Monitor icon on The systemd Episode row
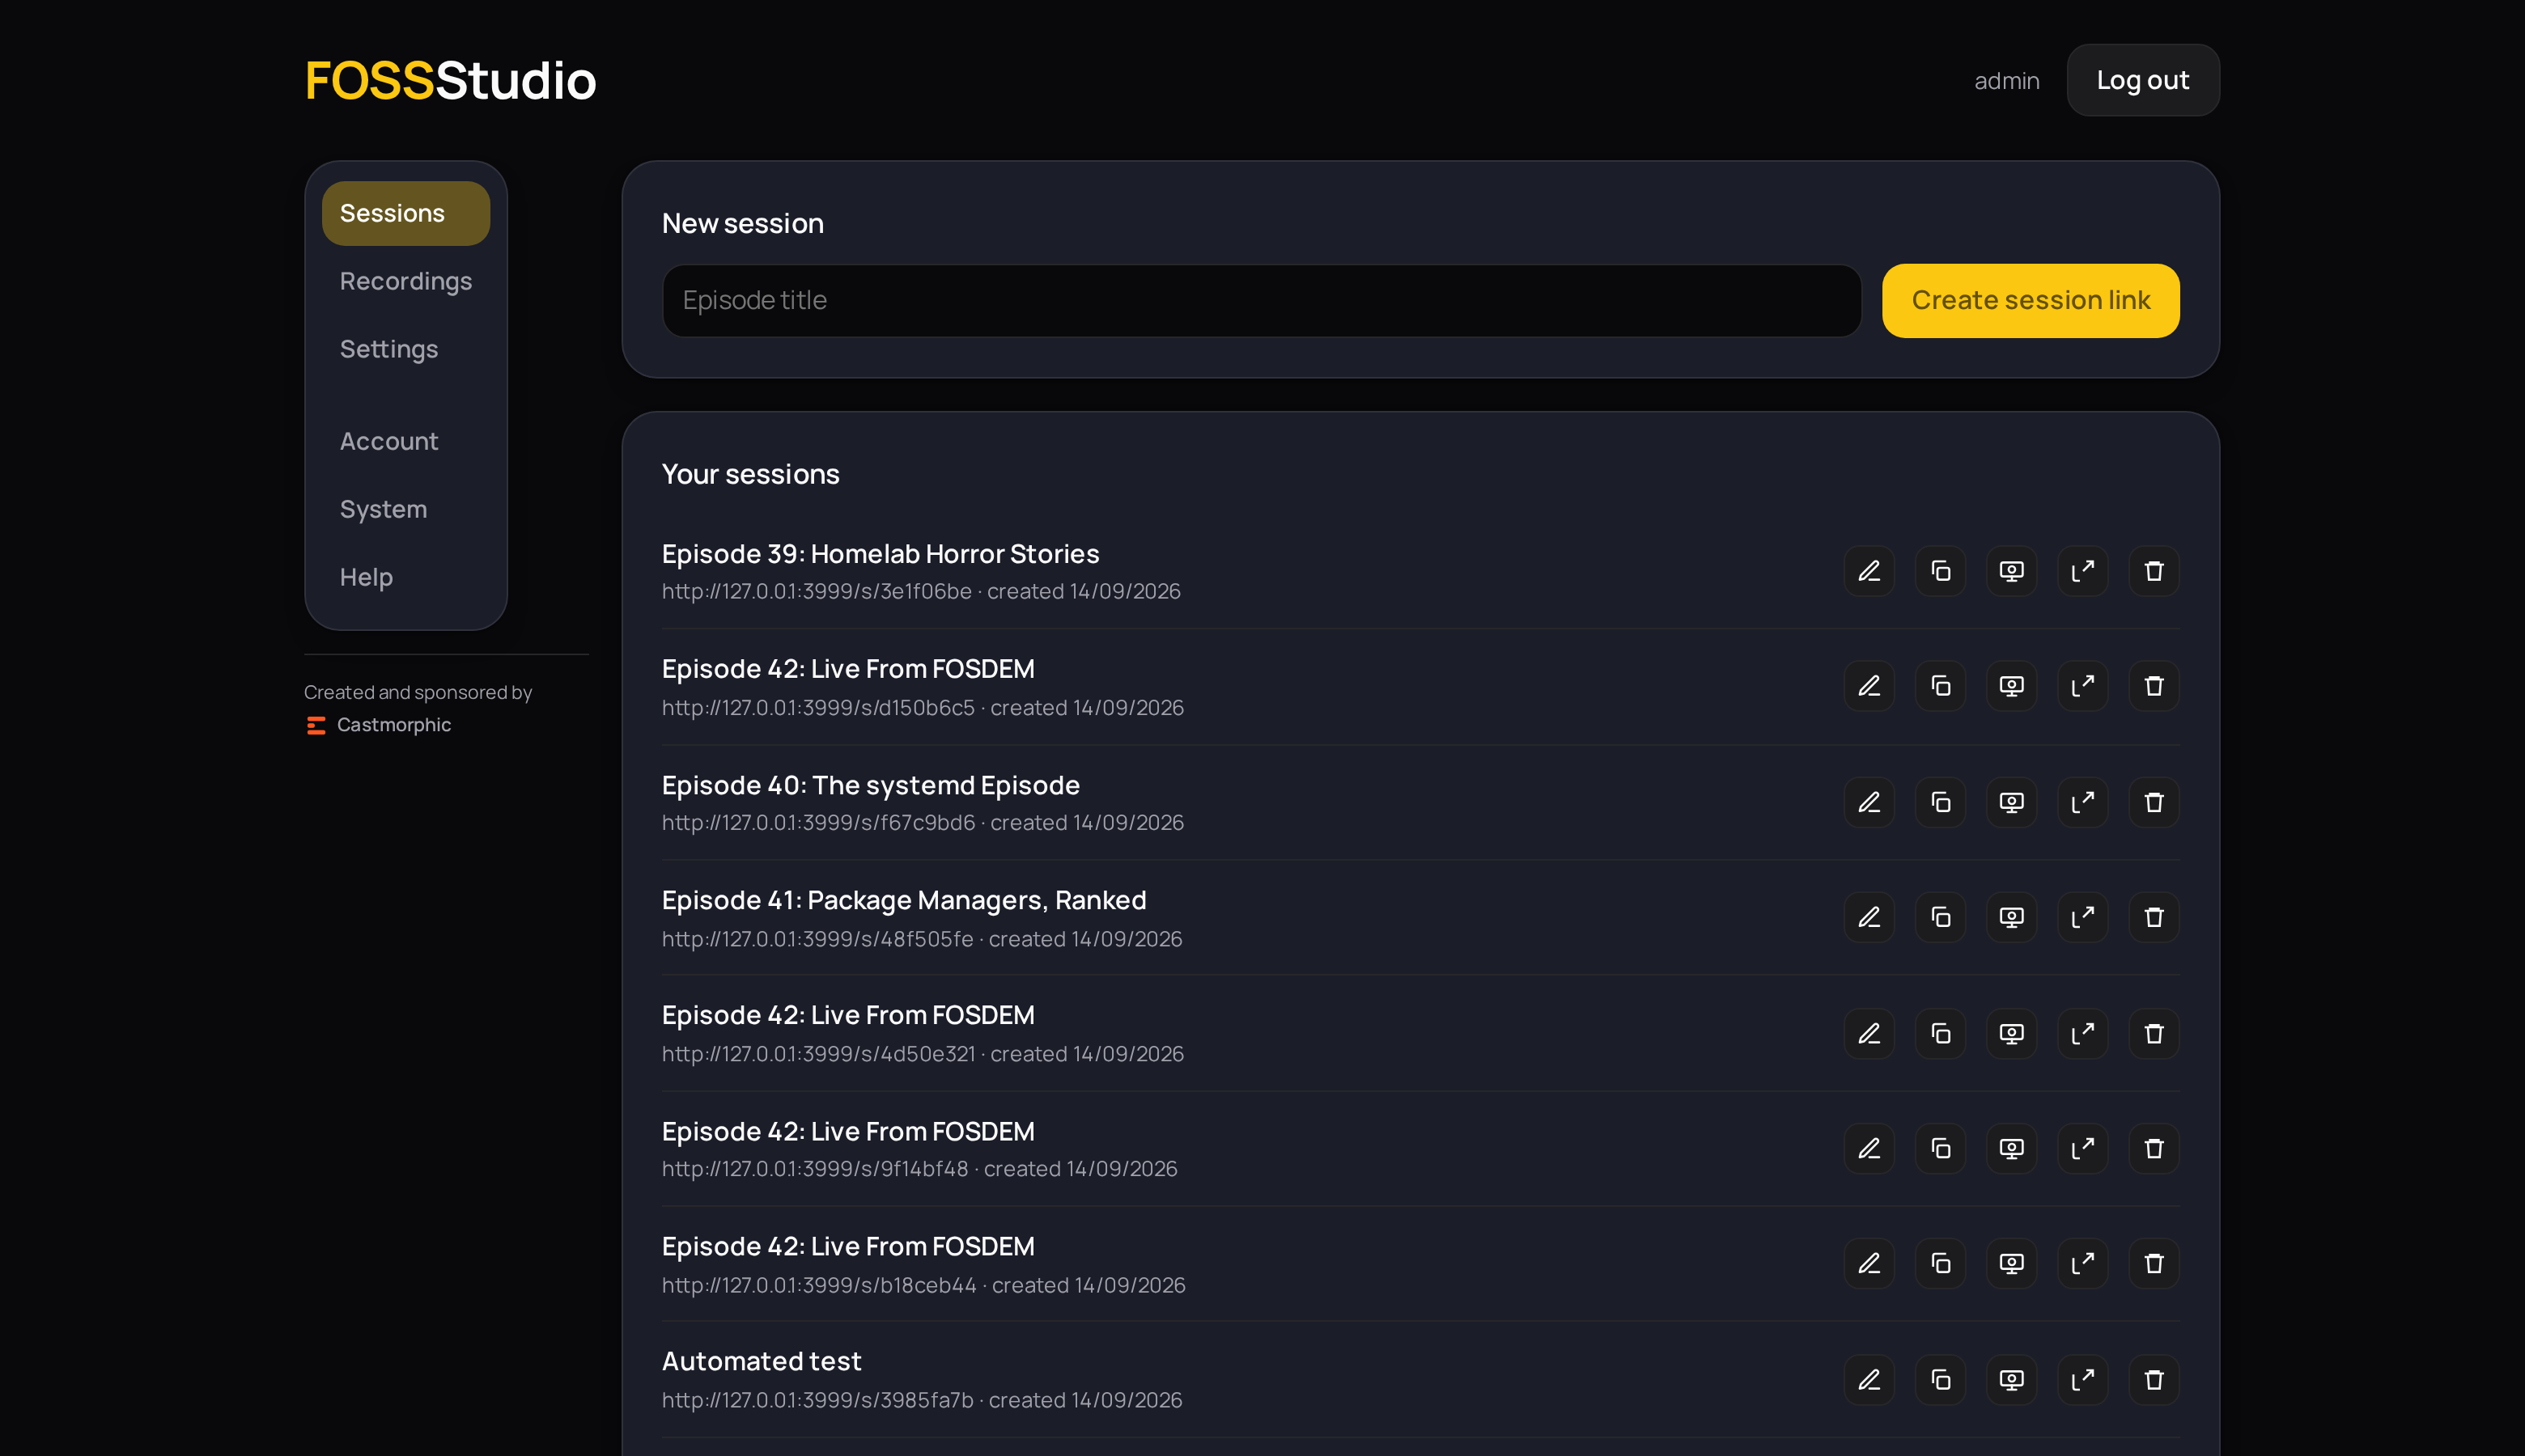 click(x=2011, y=802)
